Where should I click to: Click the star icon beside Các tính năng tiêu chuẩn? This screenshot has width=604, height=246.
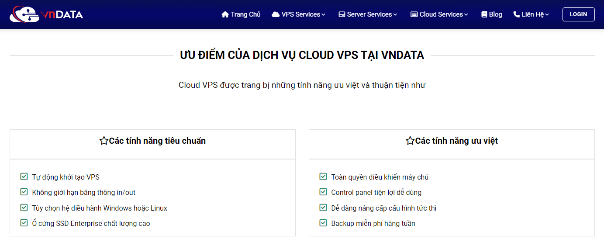pyautogui.click(x=104, y=141)
